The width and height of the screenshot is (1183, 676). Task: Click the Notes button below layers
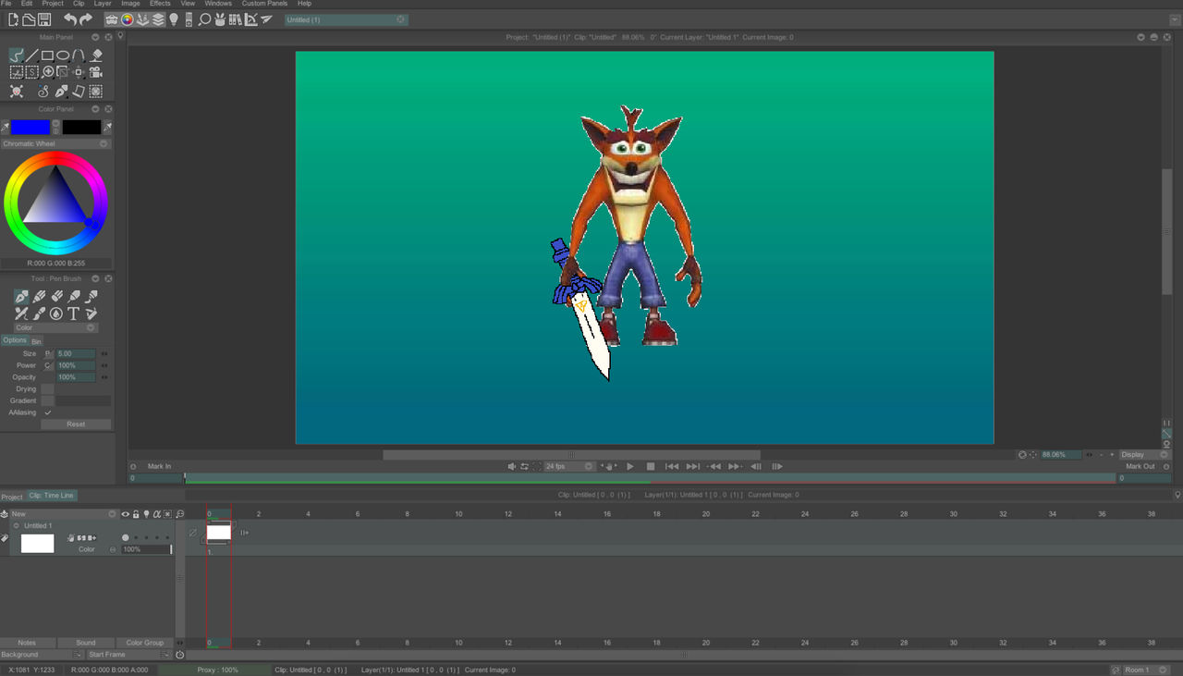tap(28, 643)
